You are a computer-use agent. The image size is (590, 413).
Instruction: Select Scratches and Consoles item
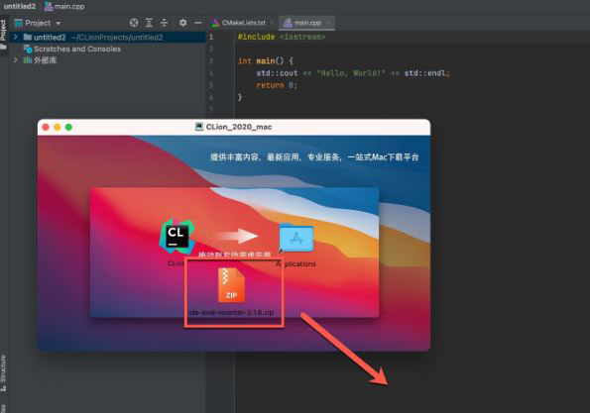coord(77,49)
